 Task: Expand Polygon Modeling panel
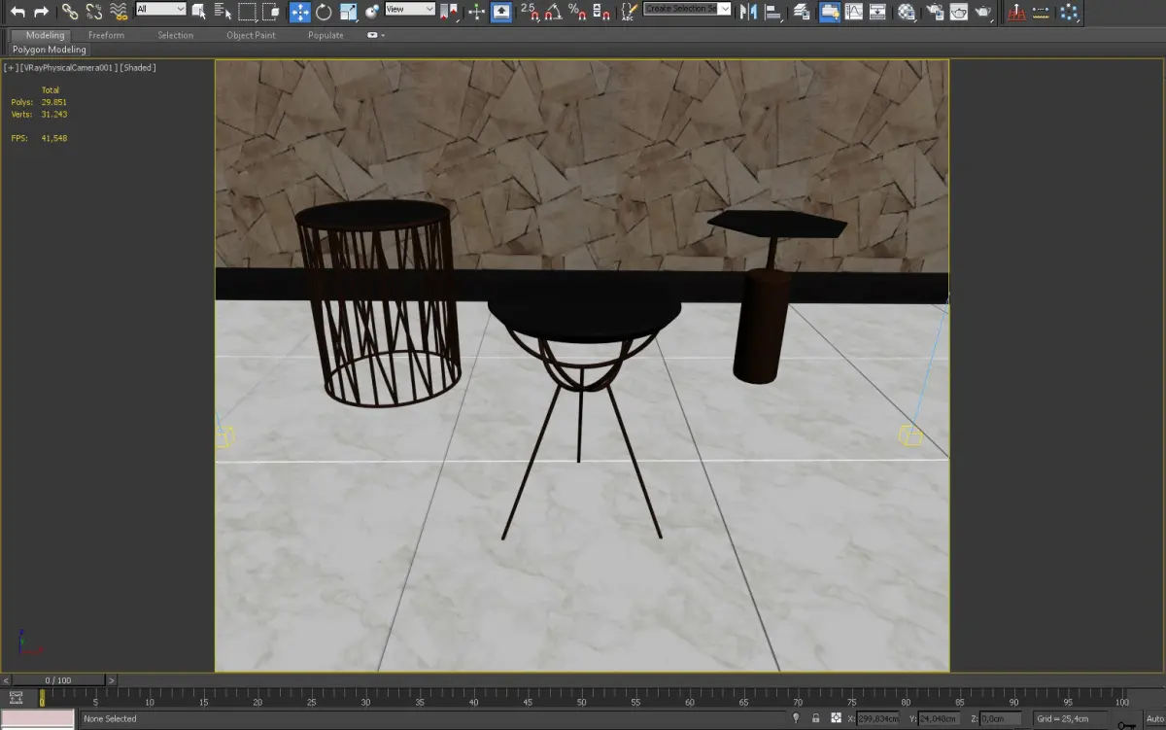[x=50, y=50]
